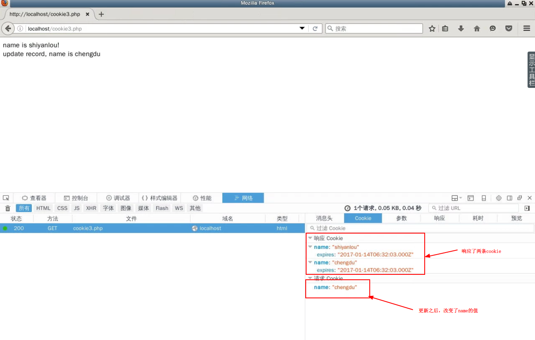Sort requests by 域名 column
The height and width of the screenshot is (340, 535).
228,219
